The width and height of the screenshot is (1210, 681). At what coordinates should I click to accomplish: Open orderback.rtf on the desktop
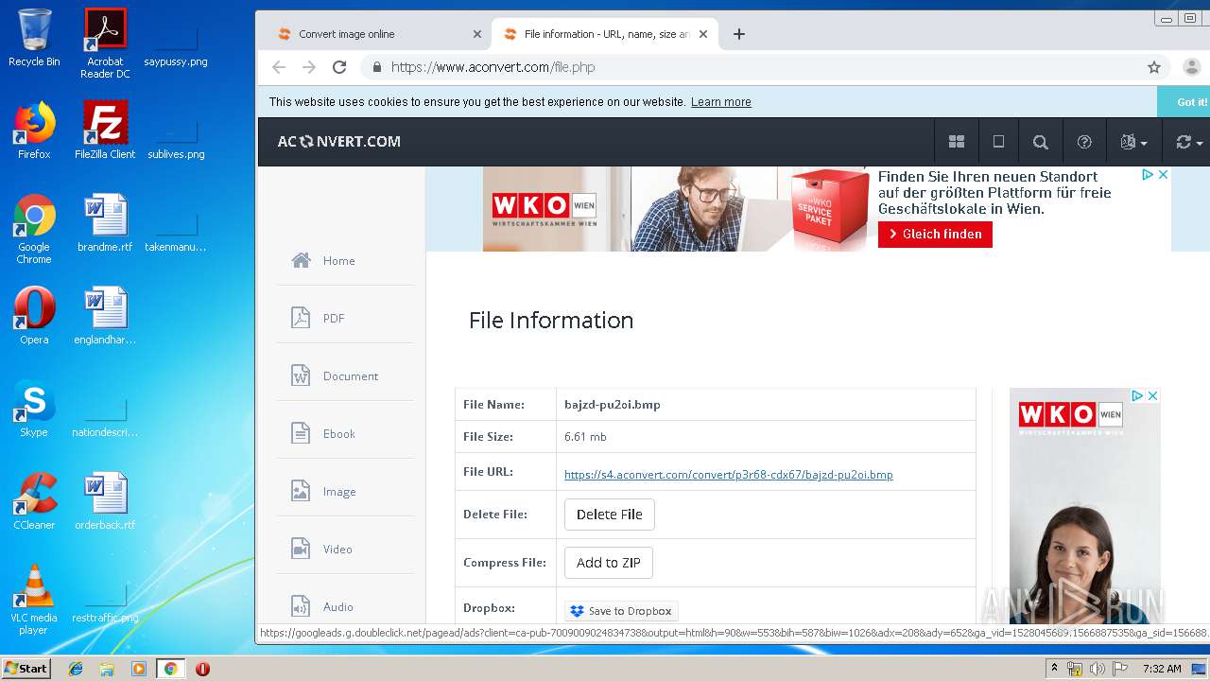(x=105, y=501)
